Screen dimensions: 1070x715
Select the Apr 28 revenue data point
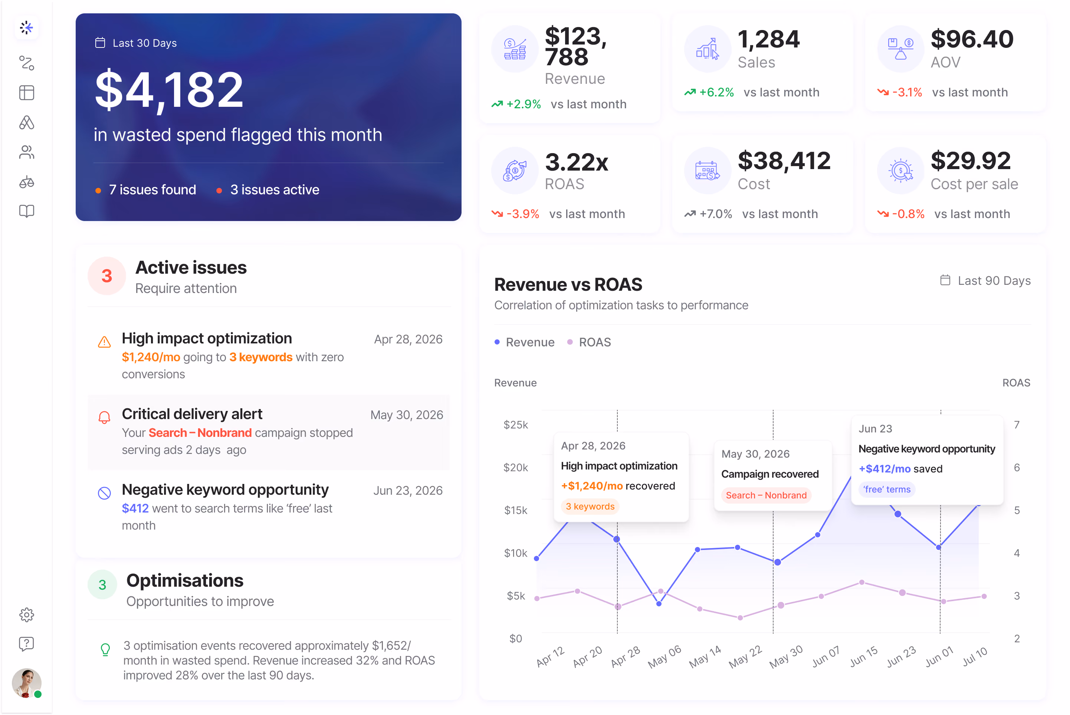click(617, 539)
